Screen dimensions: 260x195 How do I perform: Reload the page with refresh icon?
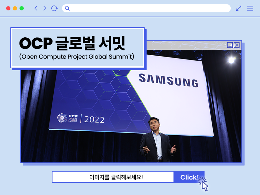[54, 8]
